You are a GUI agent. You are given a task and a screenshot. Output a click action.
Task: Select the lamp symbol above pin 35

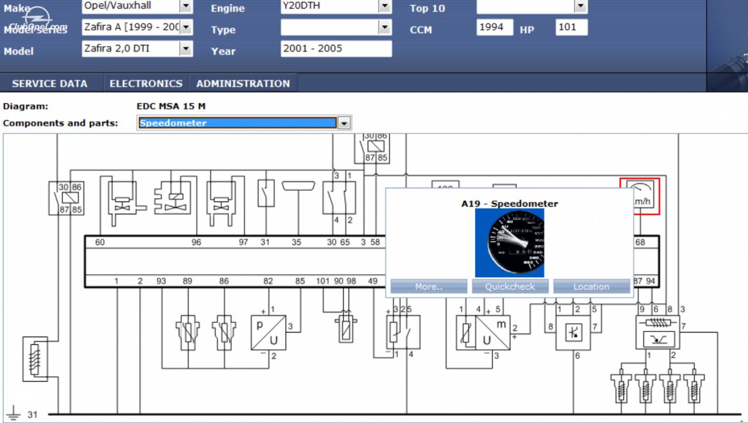point(299,186)
